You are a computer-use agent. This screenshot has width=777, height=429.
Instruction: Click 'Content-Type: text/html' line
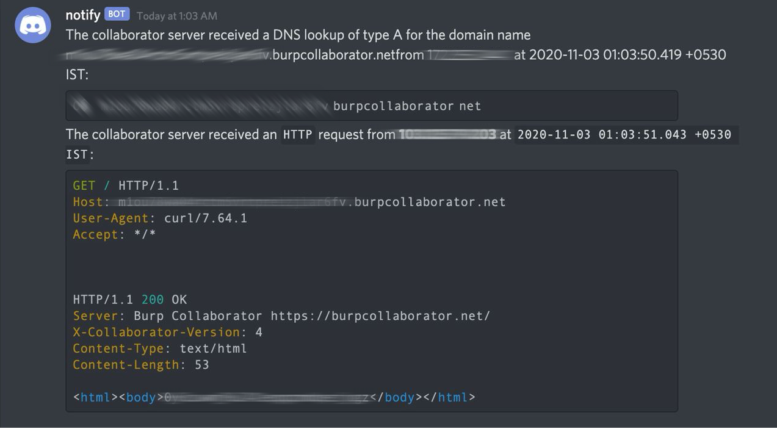point(160,349)
